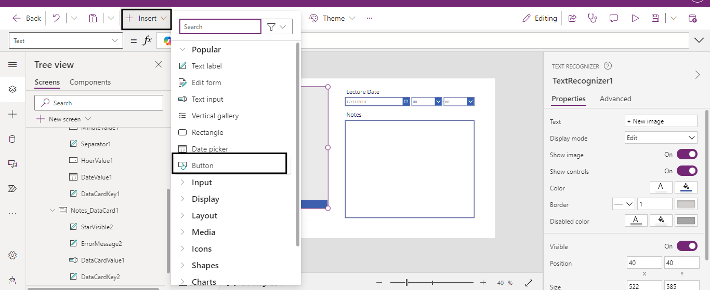This screenshot has height=290, width=710.
Task: Switch to the Advanced tab
Action: click(x=615, y=99)
